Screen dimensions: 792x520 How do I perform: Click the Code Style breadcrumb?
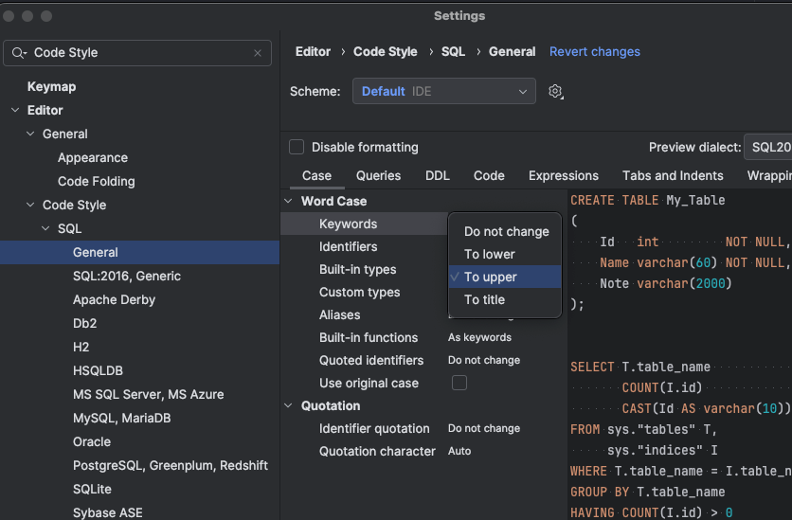(386, 51)
